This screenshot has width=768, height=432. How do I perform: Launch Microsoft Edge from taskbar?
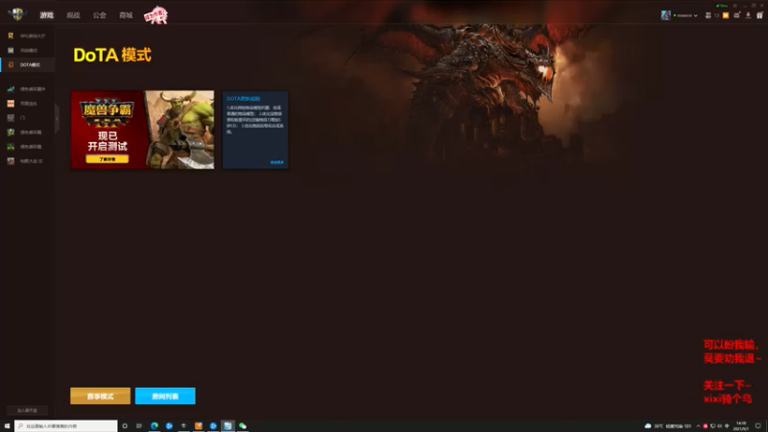tap(155, 426)
